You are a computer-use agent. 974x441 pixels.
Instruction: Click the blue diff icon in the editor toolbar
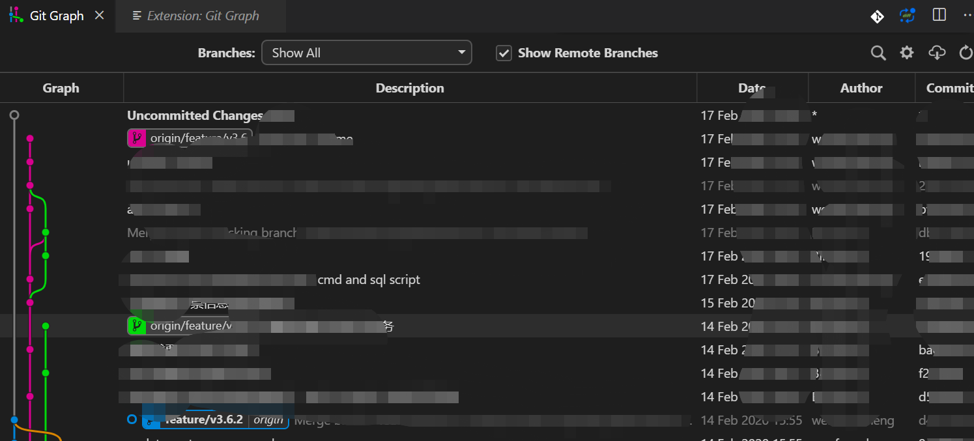coord(907,16)
